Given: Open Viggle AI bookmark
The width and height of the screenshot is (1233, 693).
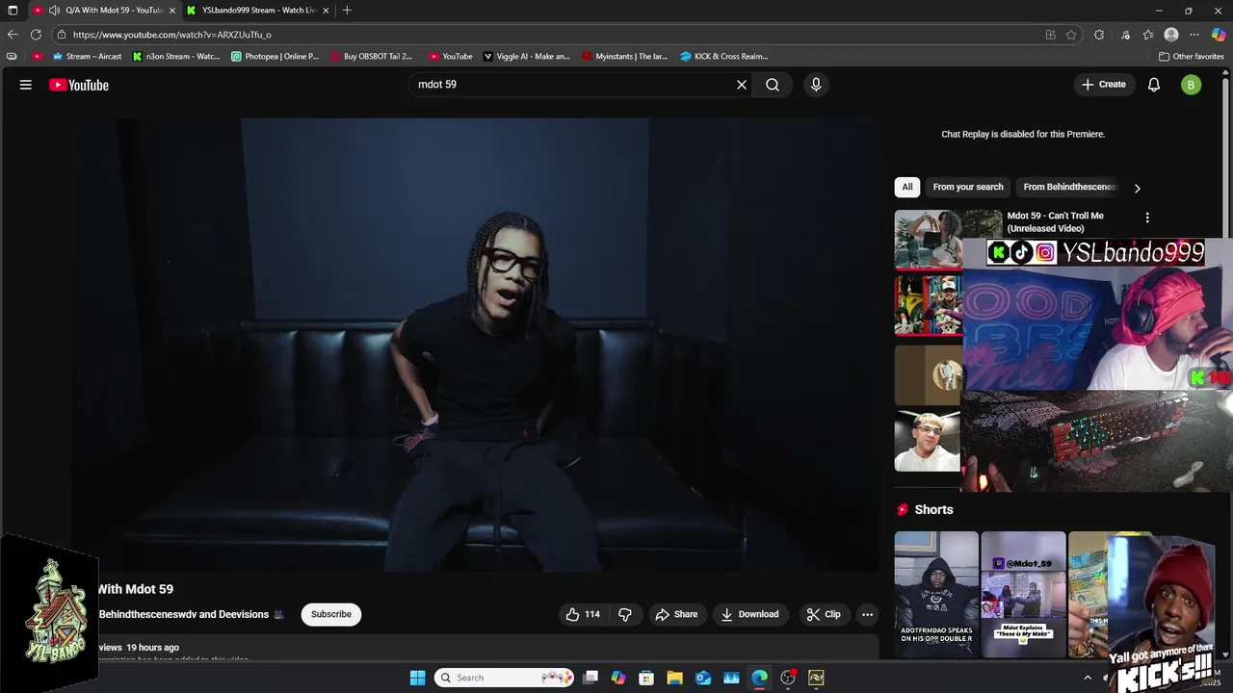Looking at the screenshot, I should [527, 57].
